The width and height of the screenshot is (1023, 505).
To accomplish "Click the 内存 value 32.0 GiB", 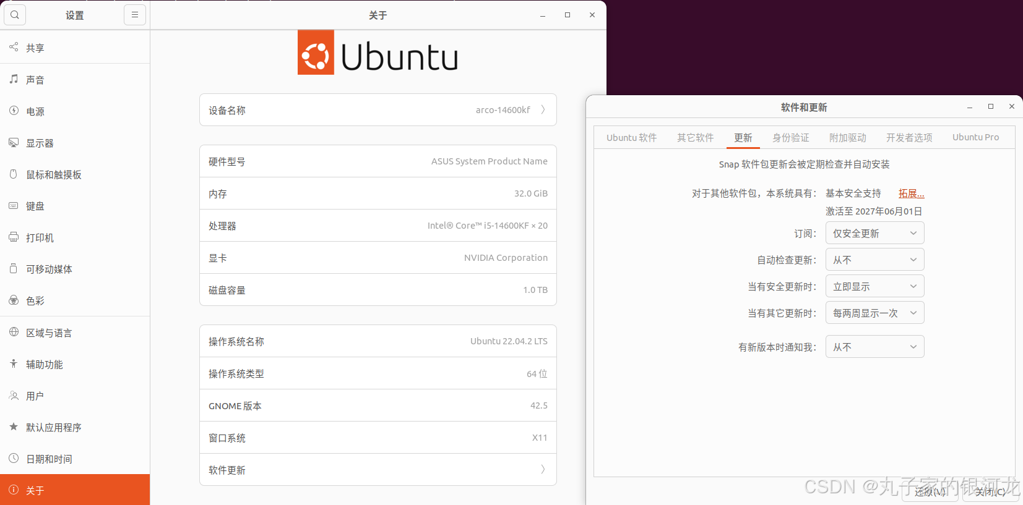I will click(530, 193).
